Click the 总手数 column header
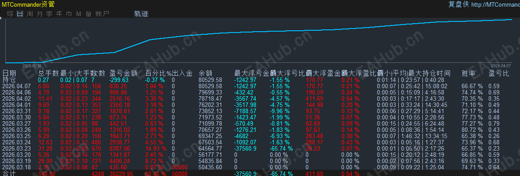Viewport: 520px width, 176px height. (49, 73)
